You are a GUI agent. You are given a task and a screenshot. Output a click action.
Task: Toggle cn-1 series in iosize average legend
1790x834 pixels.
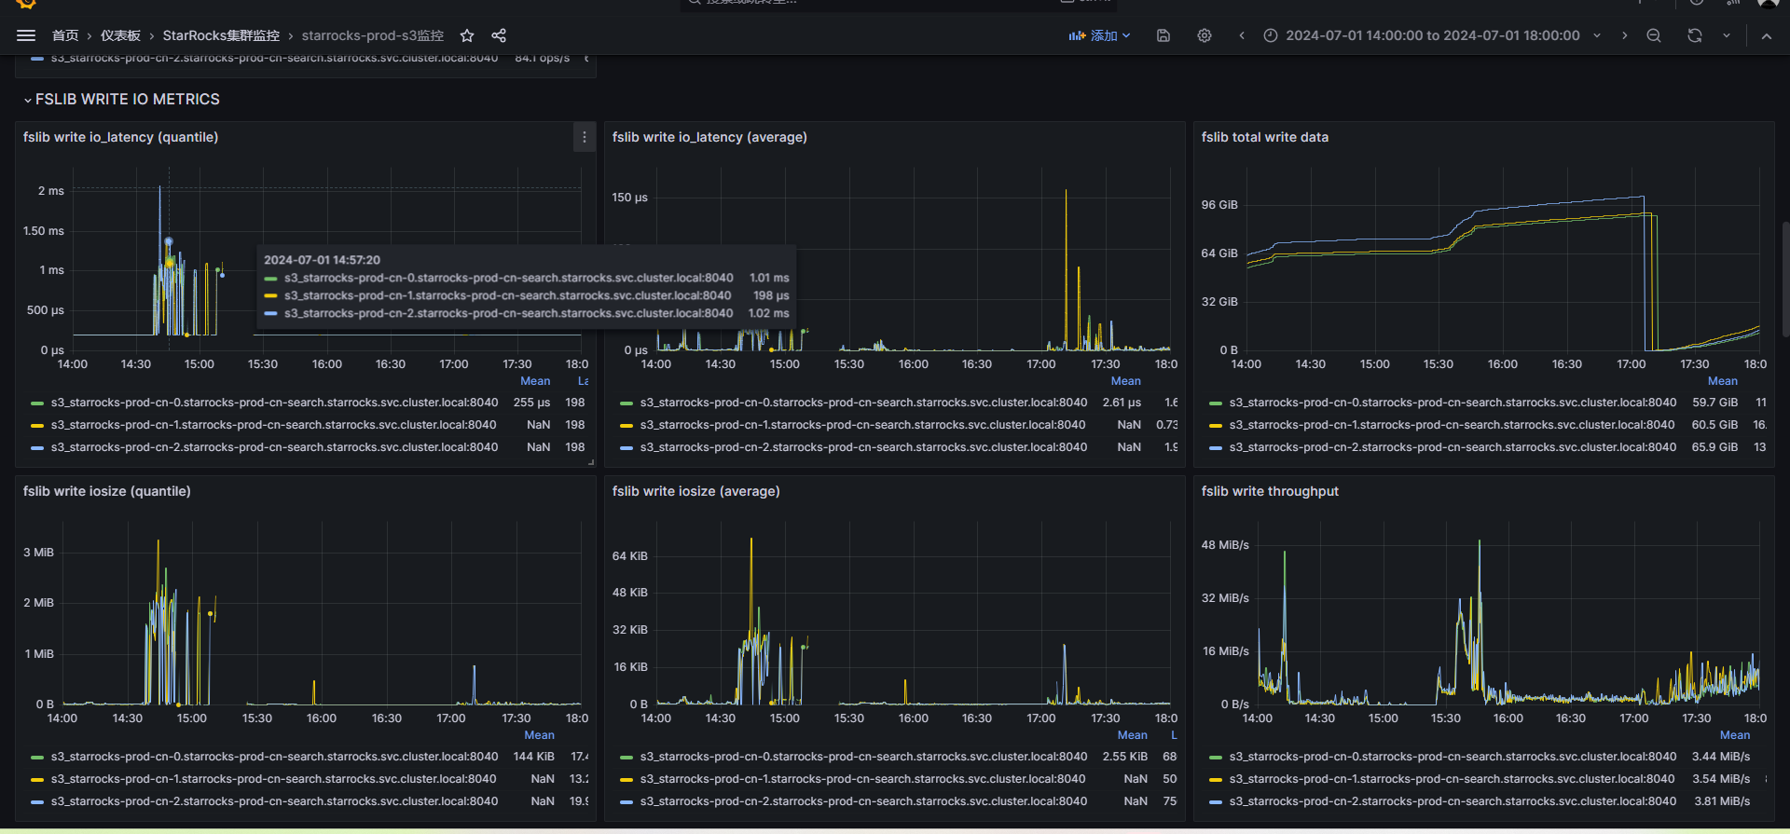[x=863, y=779]
